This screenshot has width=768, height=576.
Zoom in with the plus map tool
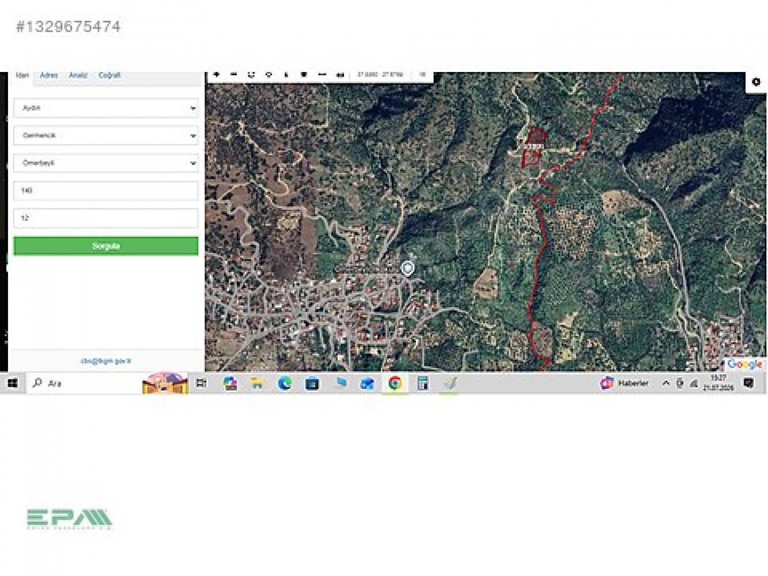[x=217, y=74]
